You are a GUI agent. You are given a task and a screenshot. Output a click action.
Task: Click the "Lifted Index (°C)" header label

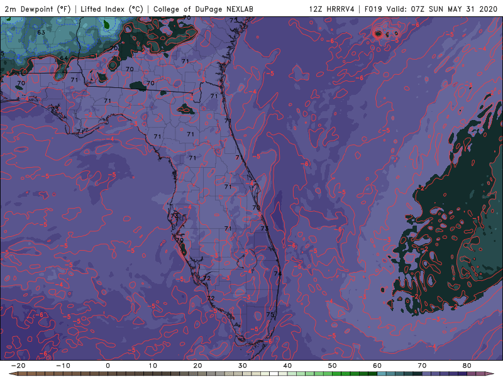[112, 9]
